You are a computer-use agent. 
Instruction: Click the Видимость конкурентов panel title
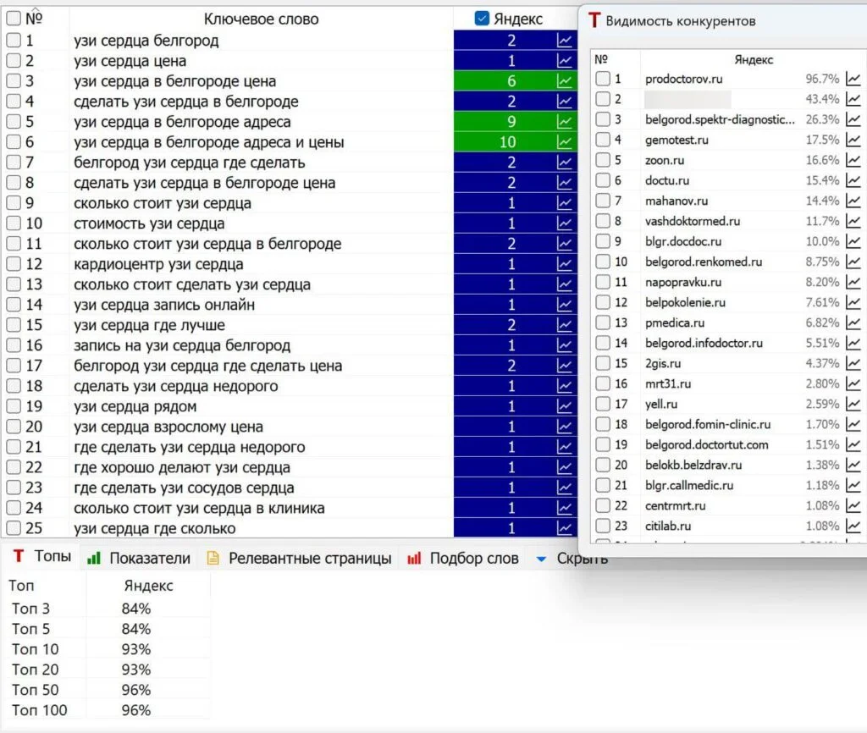tap(681, 21)
